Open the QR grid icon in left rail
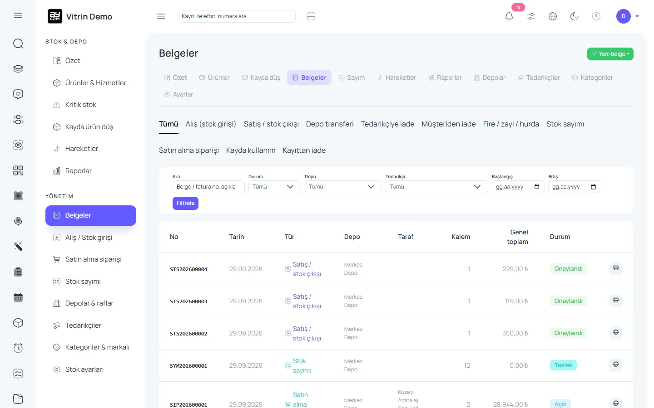The width and height of the screenshot is (654, 408). (x=18, y=170)
